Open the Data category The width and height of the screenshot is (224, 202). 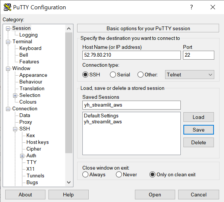click(25, 116)
